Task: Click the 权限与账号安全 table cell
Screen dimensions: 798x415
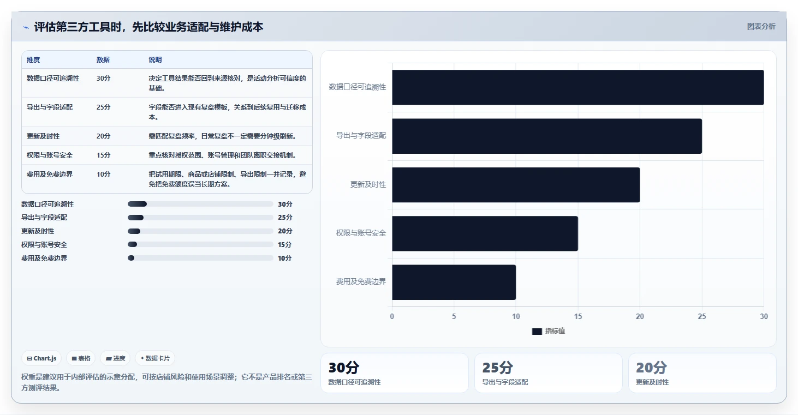Action: click(50, 155)
